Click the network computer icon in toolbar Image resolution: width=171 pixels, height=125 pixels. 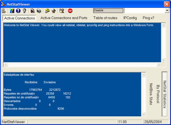(x=4, y=11)
